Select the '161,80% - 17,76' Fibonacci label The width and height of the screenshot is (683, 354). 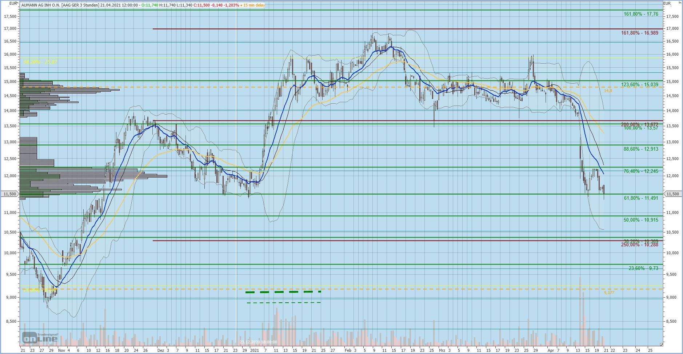coord(641,14)
